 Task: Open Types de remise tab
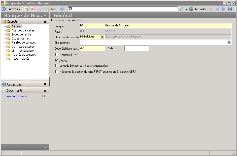click(21, 34)
